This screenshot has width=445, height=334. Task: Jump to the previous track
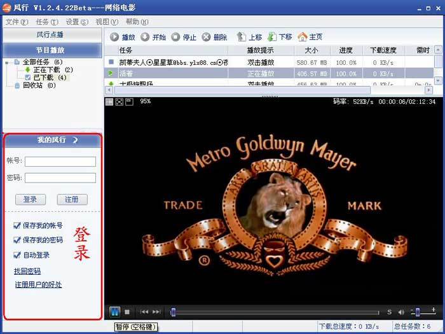pyautogui.click(x=144, y=312)
